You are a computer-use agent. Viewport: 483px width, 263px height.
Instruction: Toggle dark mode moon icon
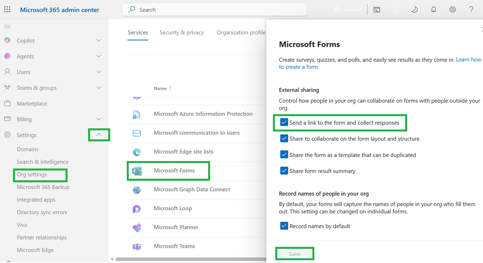(414, 10)
